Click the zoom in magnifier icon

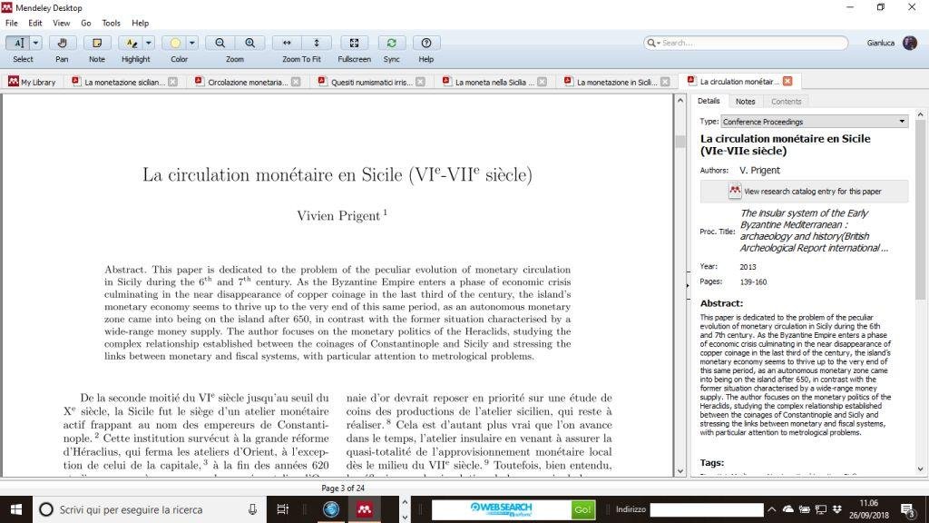point(249,43)
